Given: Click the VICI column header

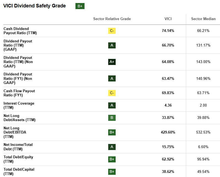Looking at the screenshot, I should [168, 19].
